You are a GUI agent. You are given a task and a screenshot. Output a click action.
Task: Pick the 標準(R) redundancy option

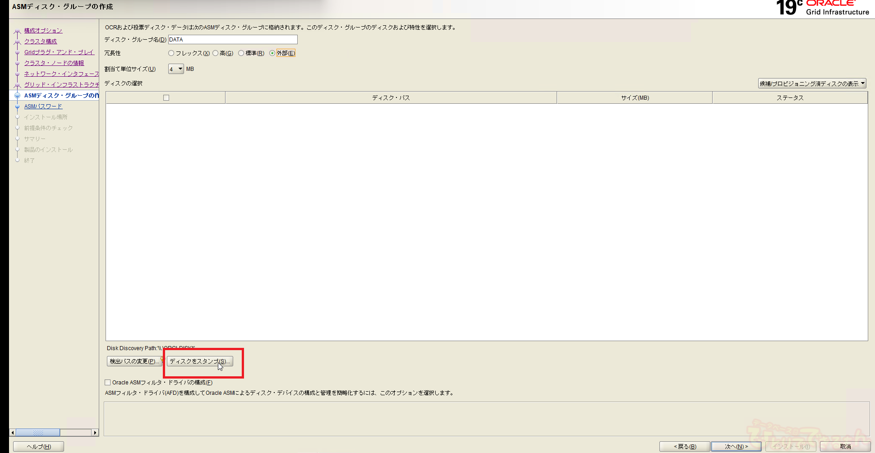click(x=241, y=53)
